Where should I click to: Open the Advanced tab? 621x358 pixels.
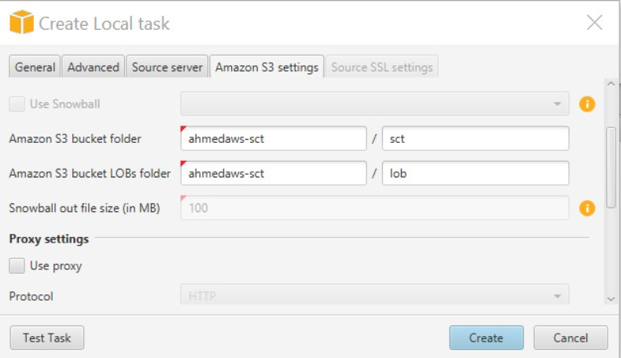point(94,68)
